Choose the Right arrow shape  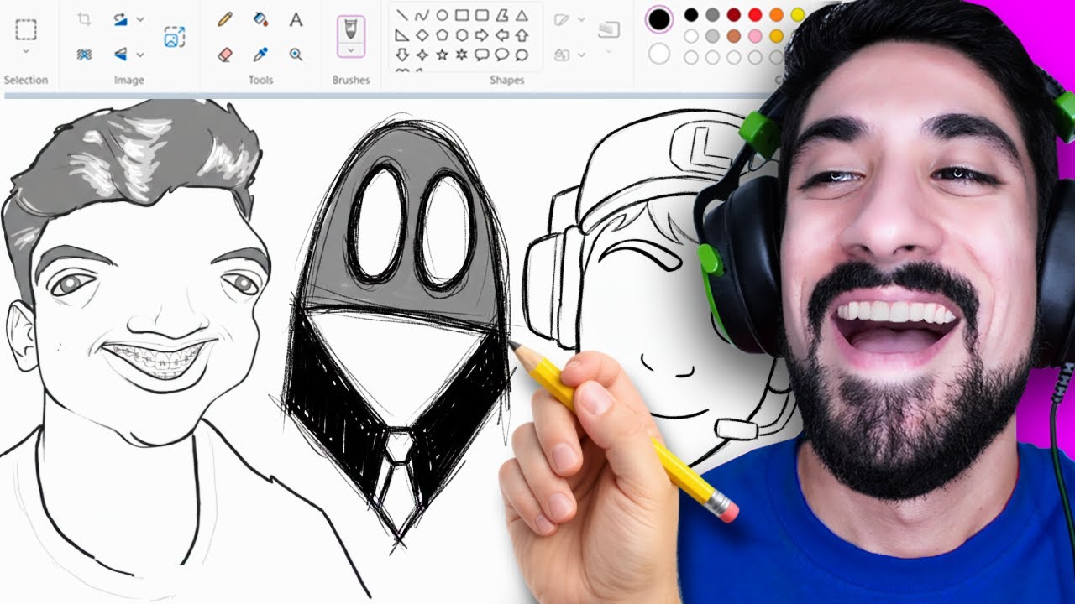(481, 35)
